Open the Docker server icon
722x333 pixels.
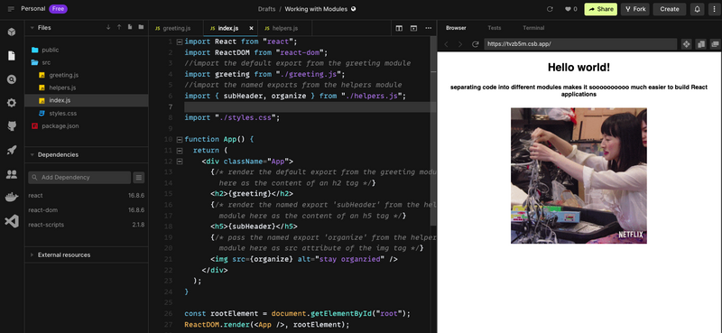[x=12, y=198]
